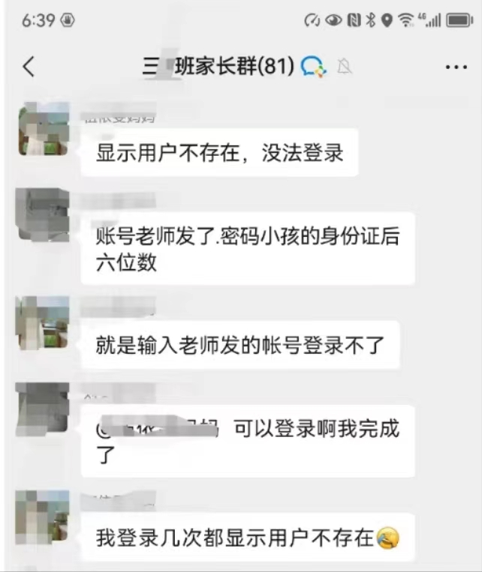Select the message 显示用户不存在，没法登录
Image resolution: width=482 pixels, height=572 pixels.
point(219,152)
